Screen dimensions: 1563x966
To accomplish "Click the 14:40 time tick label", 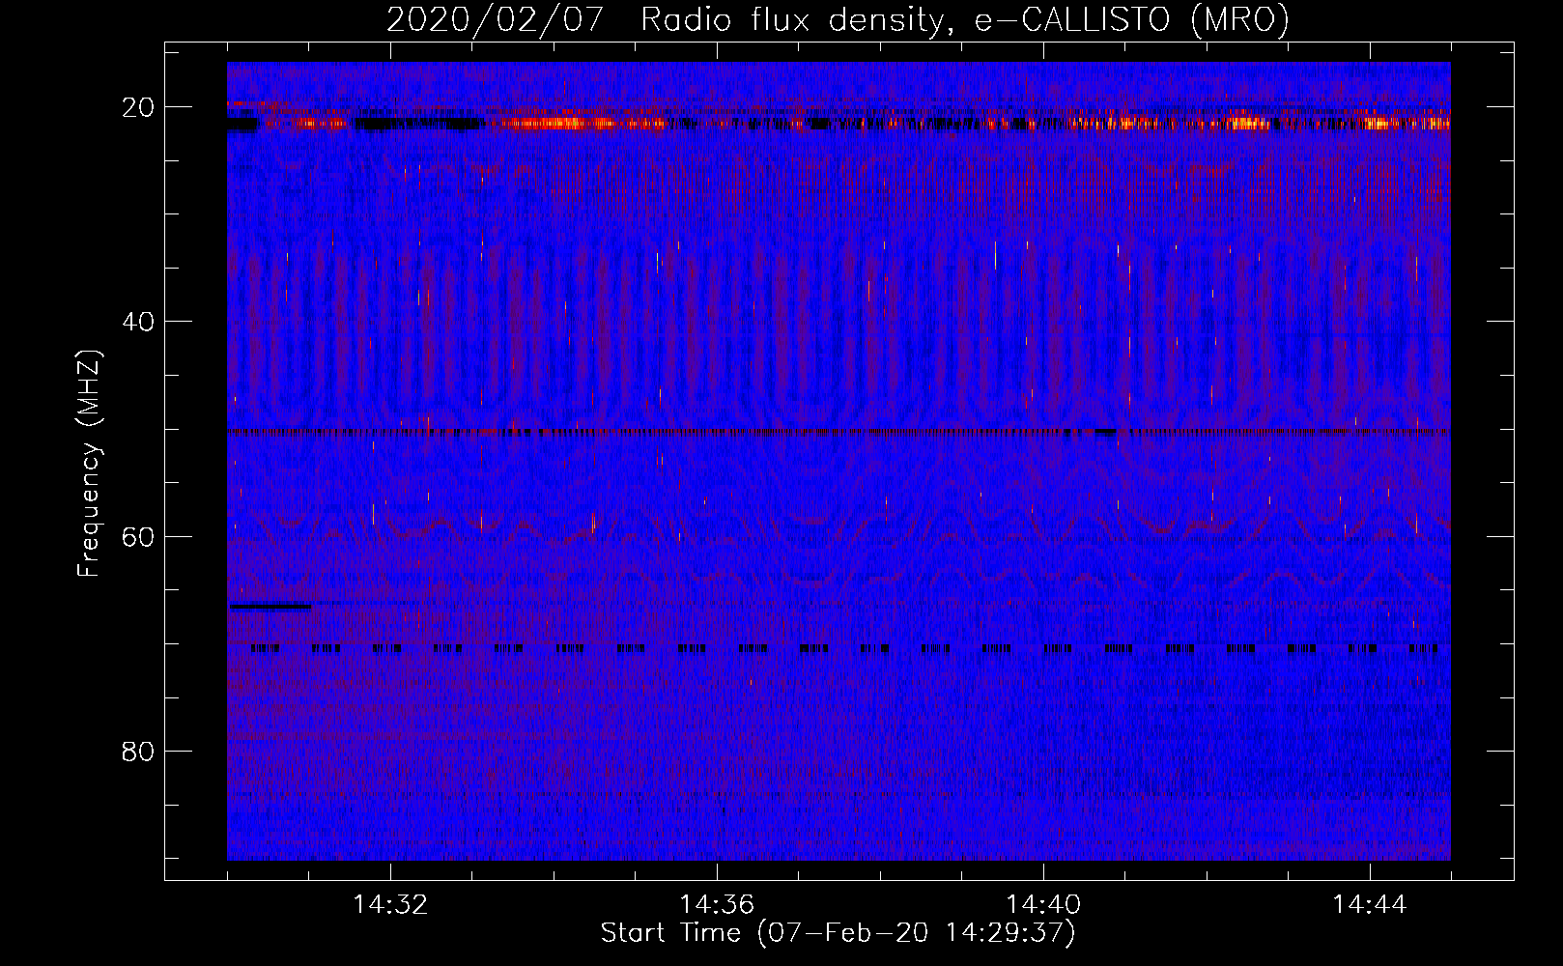I will pyautogui.click(x=1043, y=905).
